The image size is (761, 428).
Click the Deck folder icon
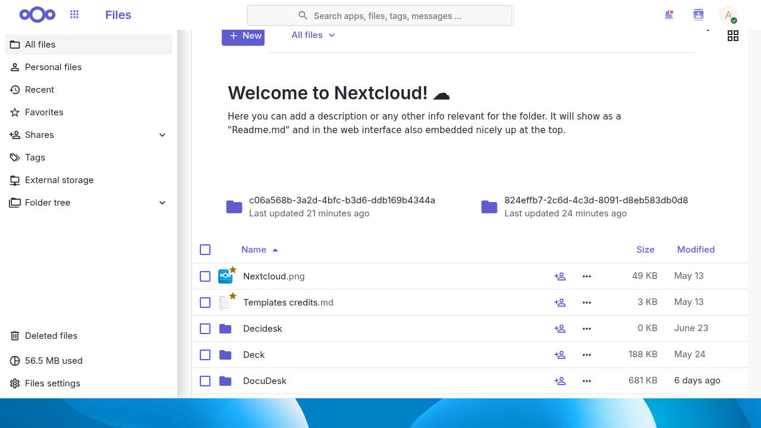tap(225, 355)
